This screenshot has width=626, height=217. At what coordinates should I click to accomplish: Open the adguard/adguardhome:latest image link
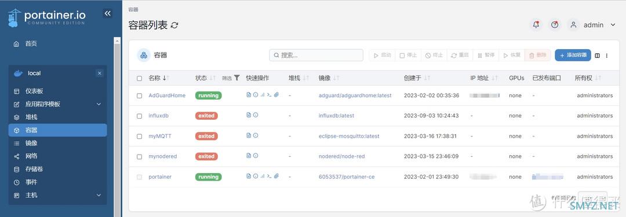pos(355,95)
